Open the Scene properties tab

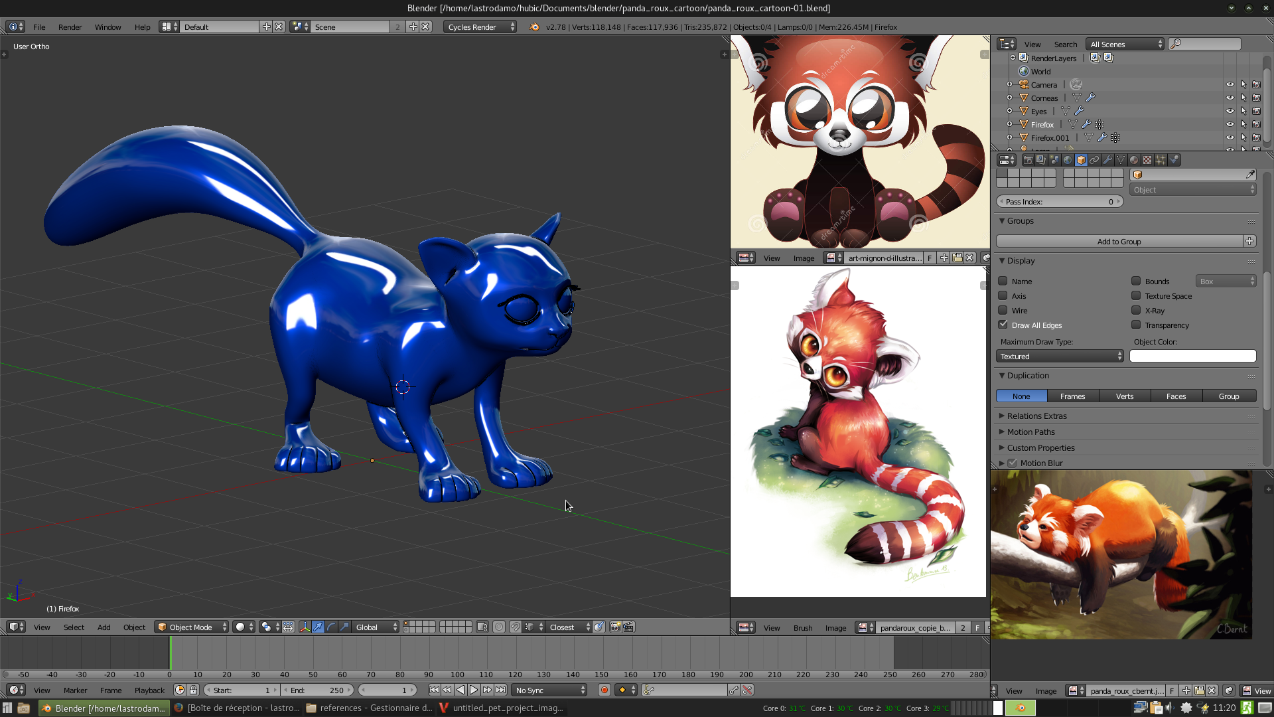pos(1054,160)
